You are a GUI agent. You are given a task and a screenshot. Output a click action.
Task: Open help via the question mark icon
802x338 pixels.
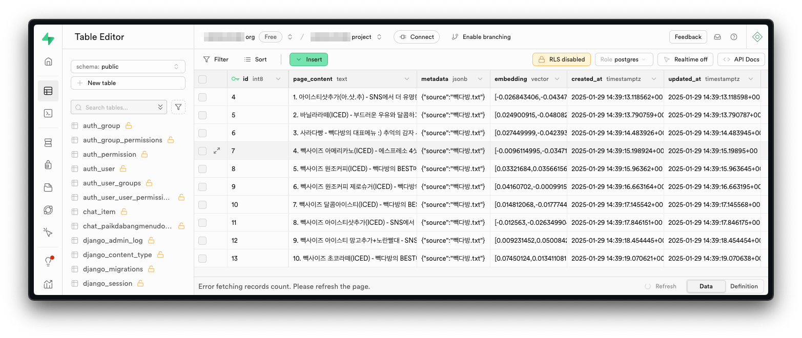click(x=733, y=36)
